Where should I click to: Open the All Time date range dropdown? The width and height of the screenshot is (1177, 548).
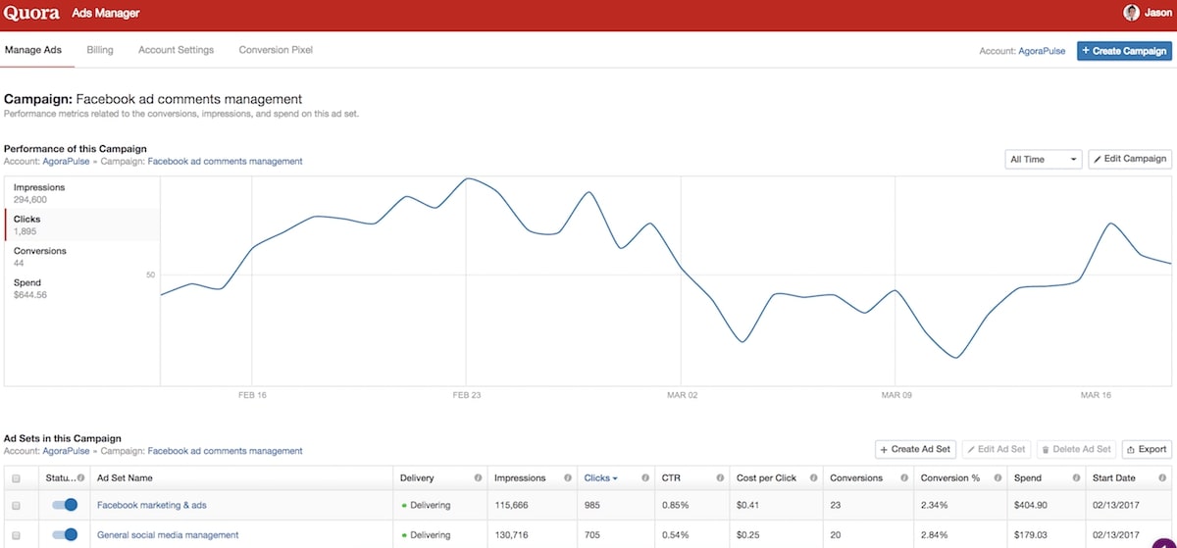[x=1044, y=159]
